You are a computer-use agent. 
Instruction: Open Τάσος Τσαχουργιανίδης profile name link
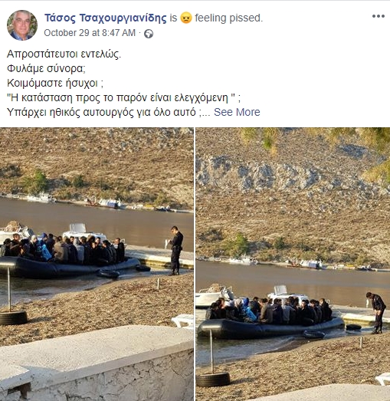105,18
